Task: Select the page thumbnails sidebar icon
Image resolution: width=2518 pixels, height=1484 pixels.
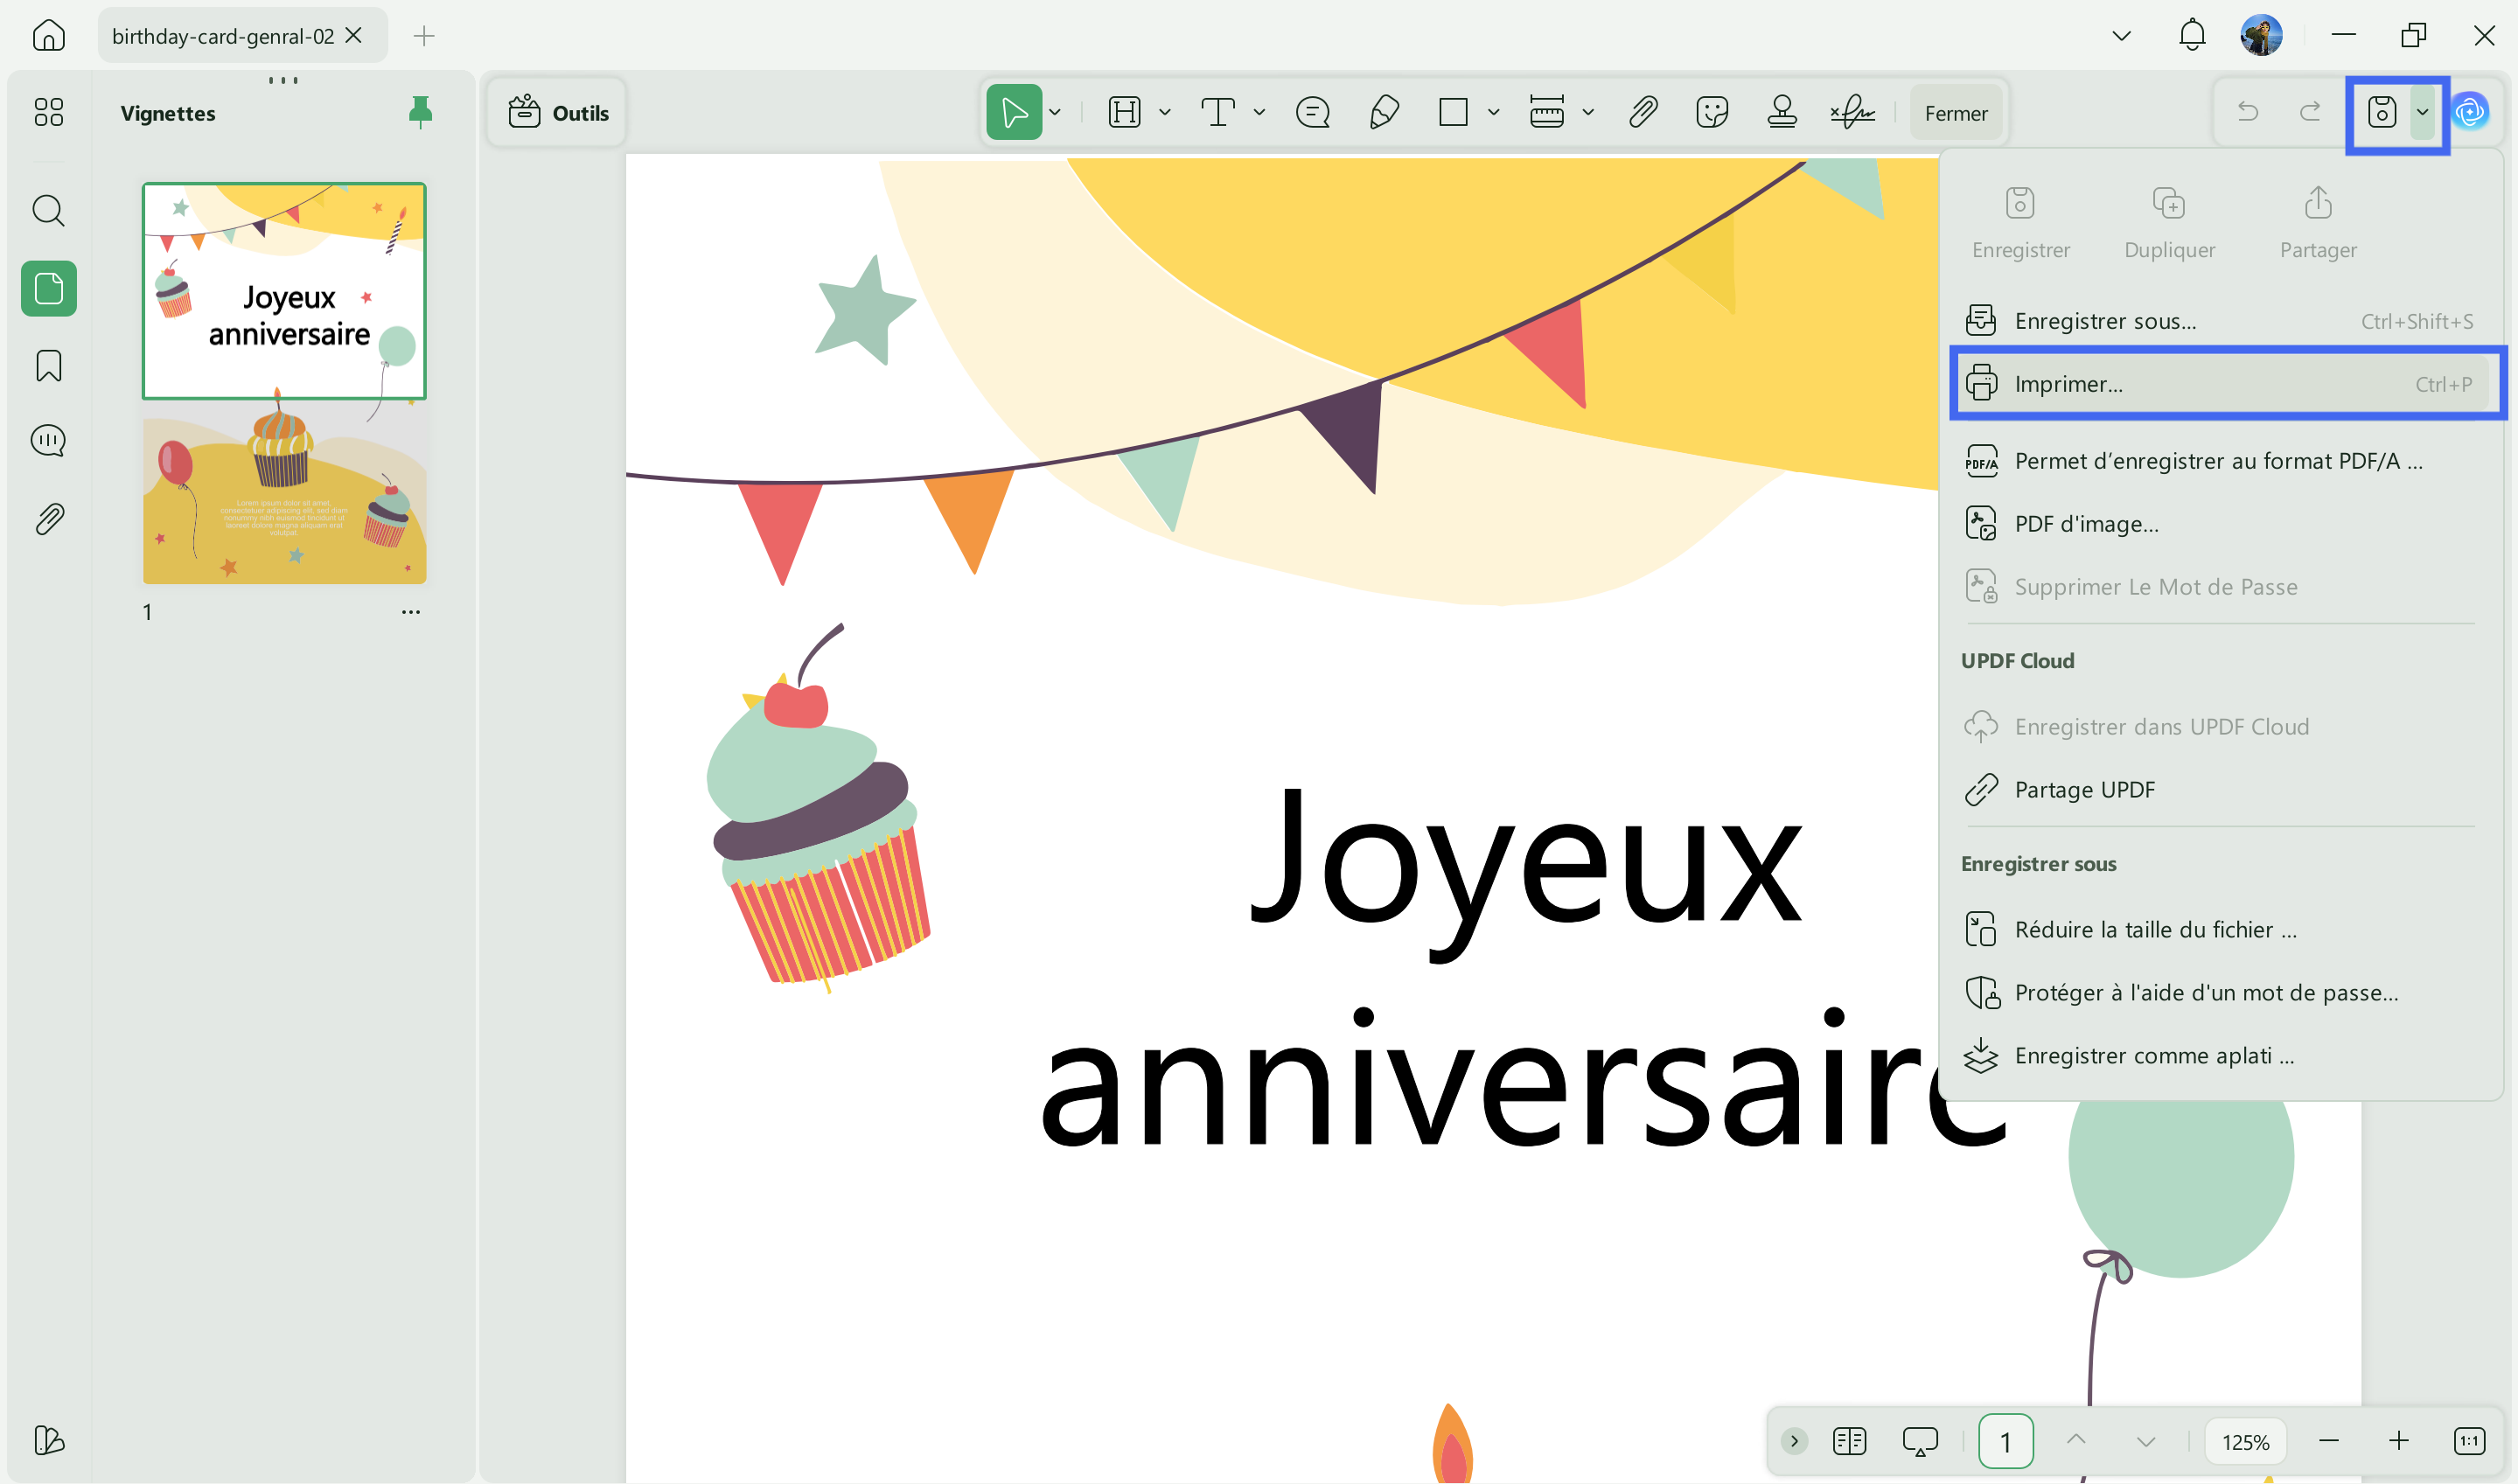Action: click(x=48, y=289)
